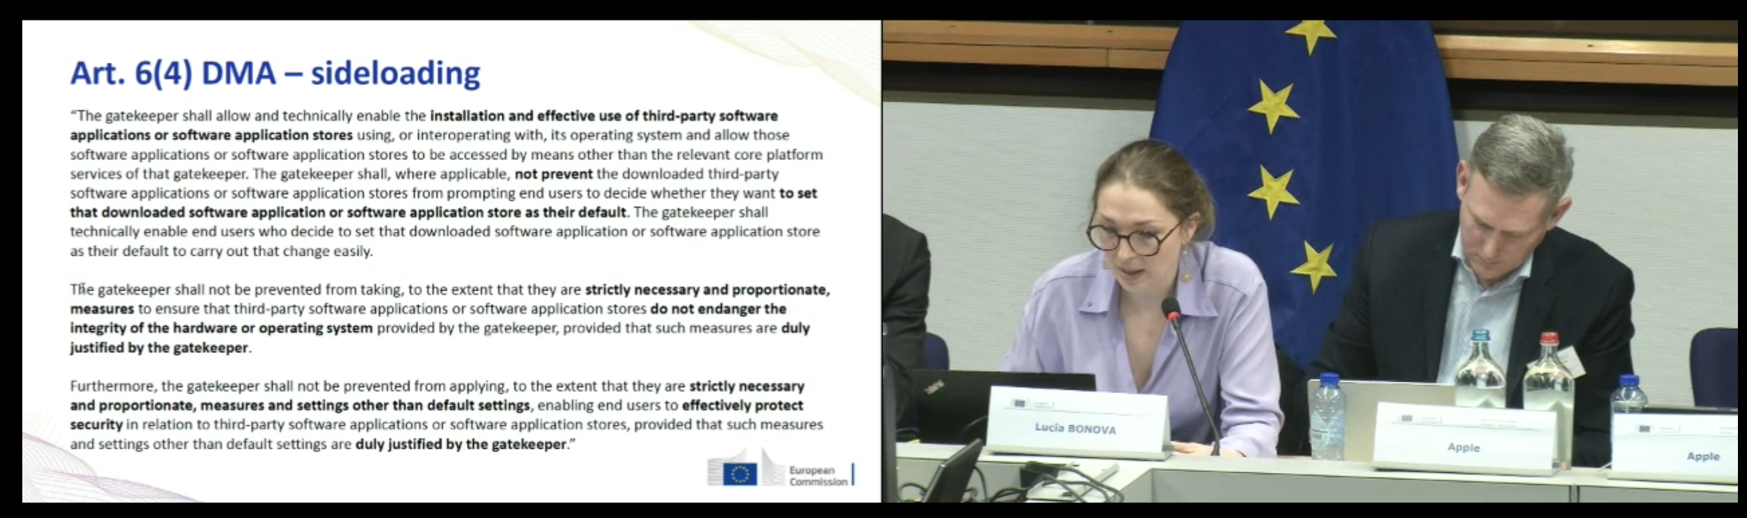Click the microphone head on the desk
Screen dimensions: 1747x518
pyautogui.click(x=1172, y=310)
